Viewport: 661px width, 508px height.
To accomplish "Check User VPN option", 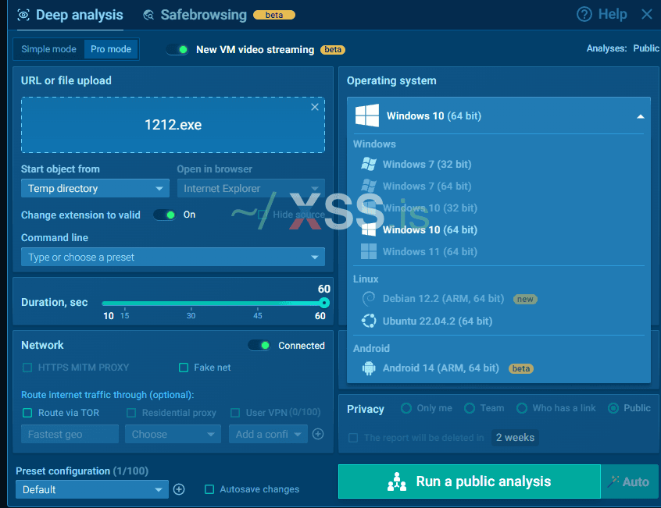I will [x=235, y=413].
